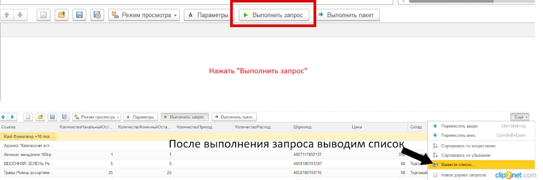Click the floppy-disk save icon in the upper toolbar

coord(79,15)
